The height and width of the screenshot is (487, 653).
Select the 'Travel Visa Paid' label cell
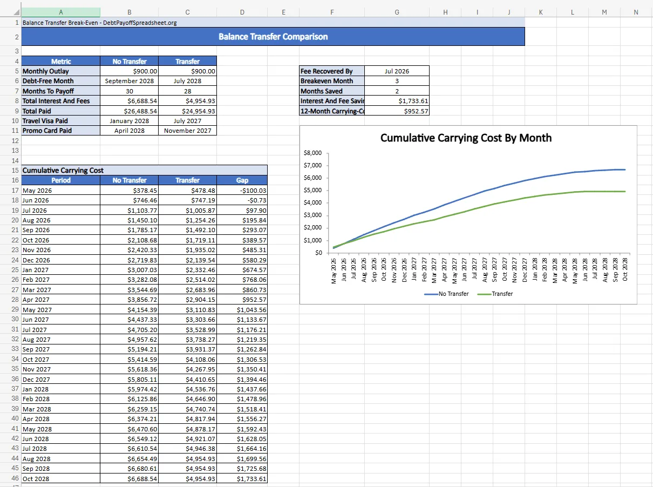click(60, 121)
